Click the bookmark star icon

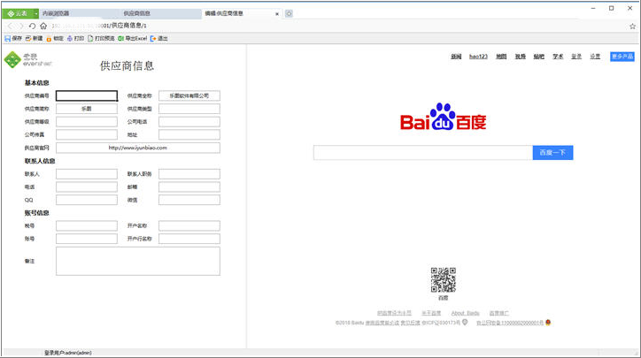point(632,27)
